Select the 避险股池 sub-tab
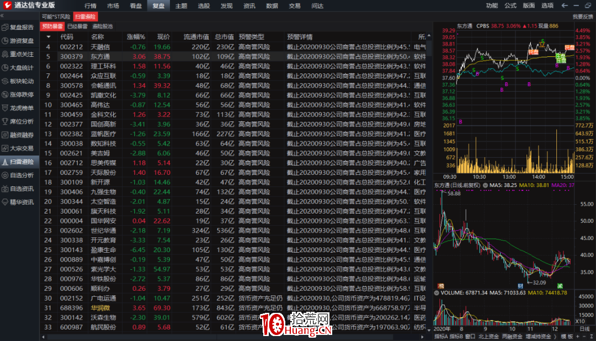This screenshot has height=341, width=596. tap(103, 26)
